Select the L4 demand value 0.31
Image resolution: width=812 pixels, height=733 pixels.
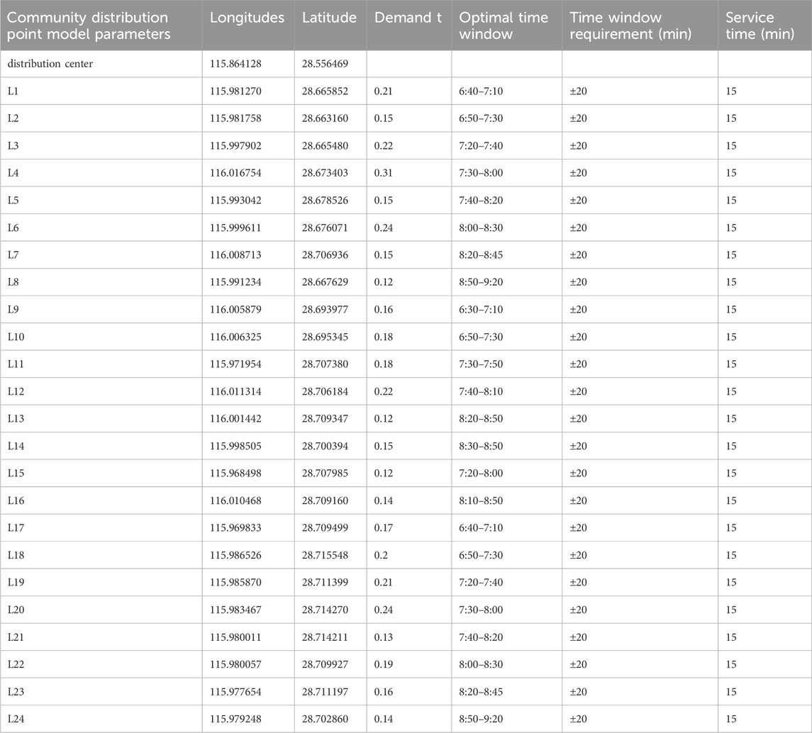click(x=383, y=173)
